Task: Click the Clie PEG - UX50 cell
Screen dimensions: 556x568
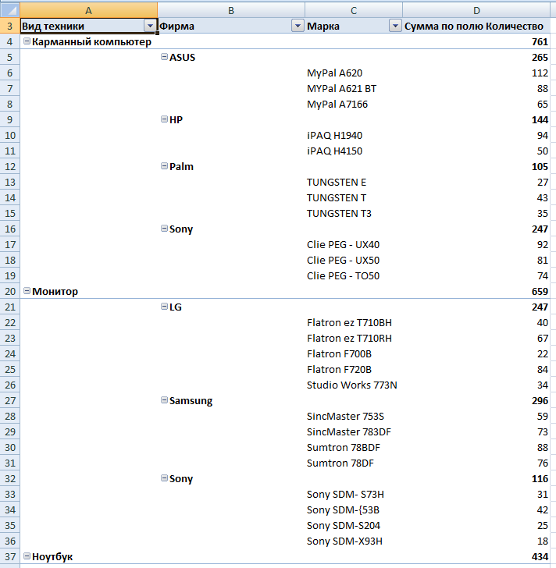Action: [x=354, y=260]
